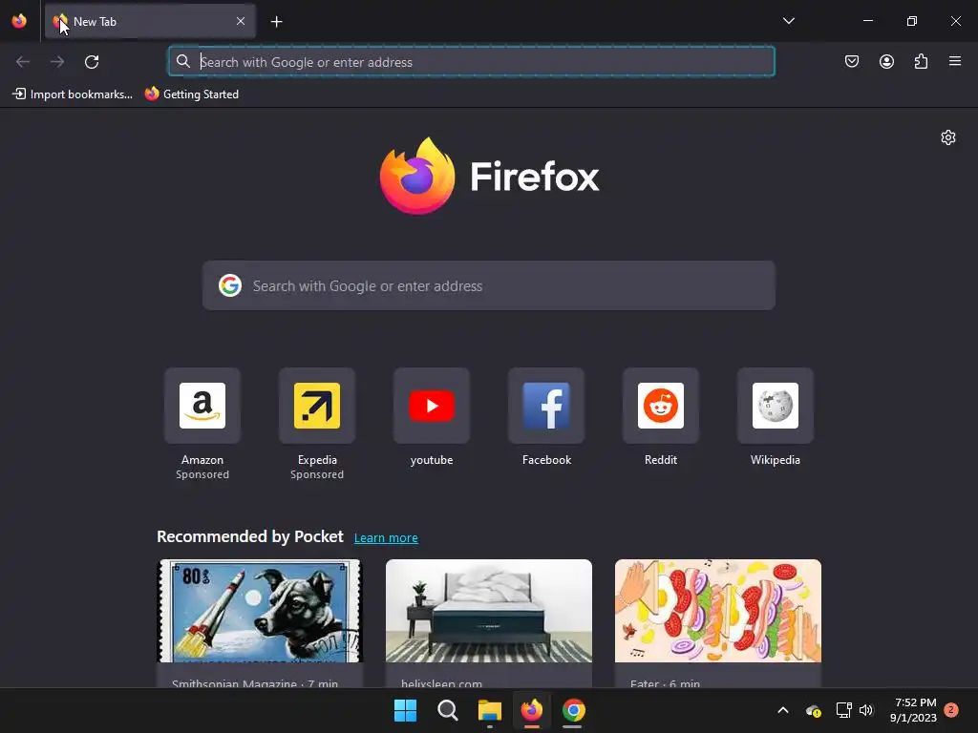Screen dimensions: 978x733
Task: Open volume speaker tray icon
Action: [866, 710]
